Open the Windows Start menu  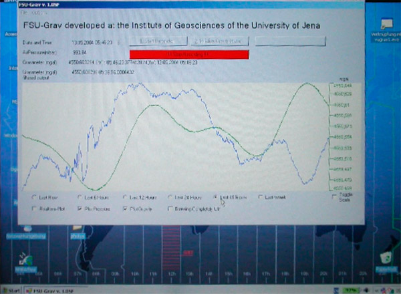pos(9,290)
